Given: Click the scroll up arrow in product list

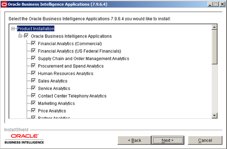Looking at the screenshot, I should point(214,27).
